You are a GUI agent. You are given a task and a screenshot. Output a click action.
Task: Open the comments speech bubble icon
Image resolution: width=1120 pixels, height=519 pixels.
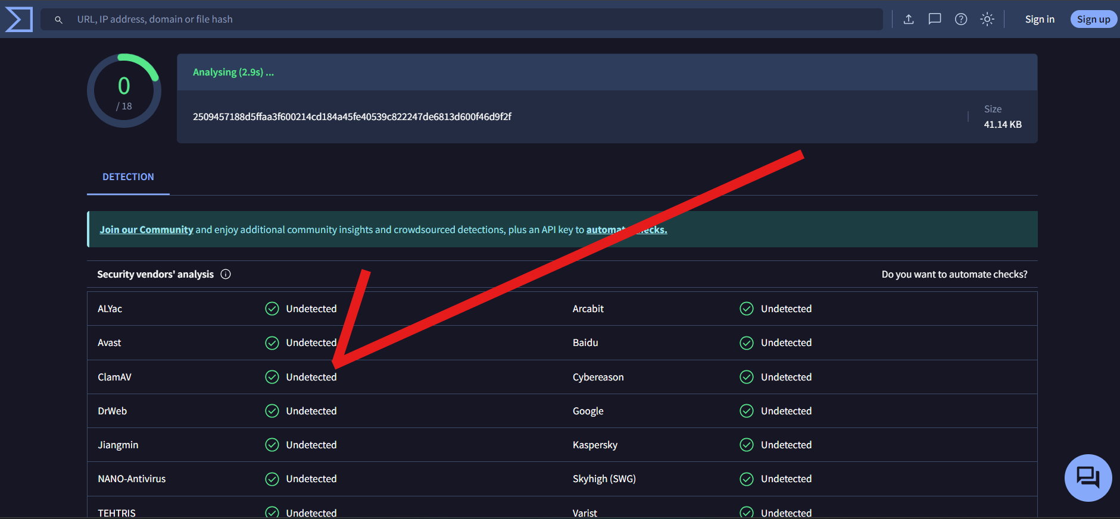(935, 19)
